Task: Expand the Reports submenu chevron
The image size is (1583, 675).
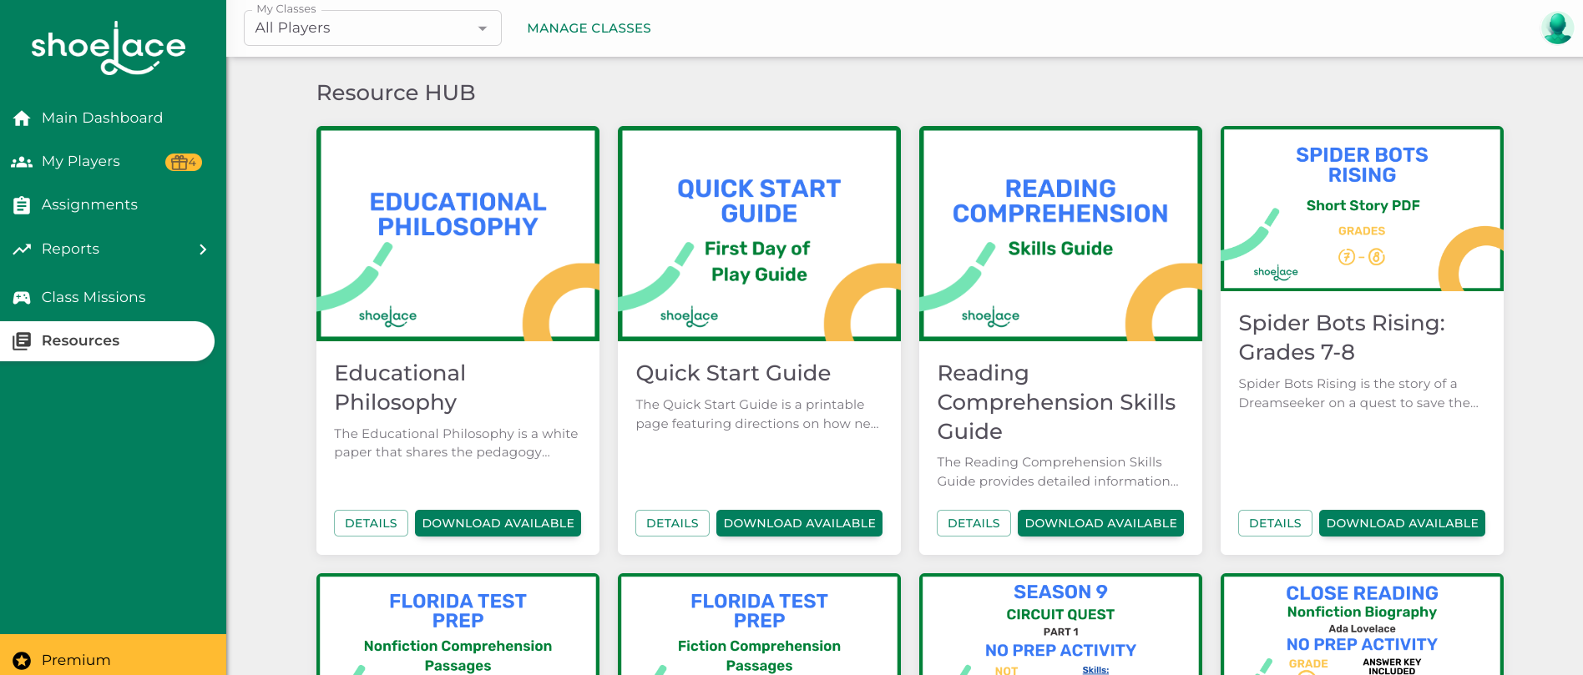Action: (x=203, y=249)
